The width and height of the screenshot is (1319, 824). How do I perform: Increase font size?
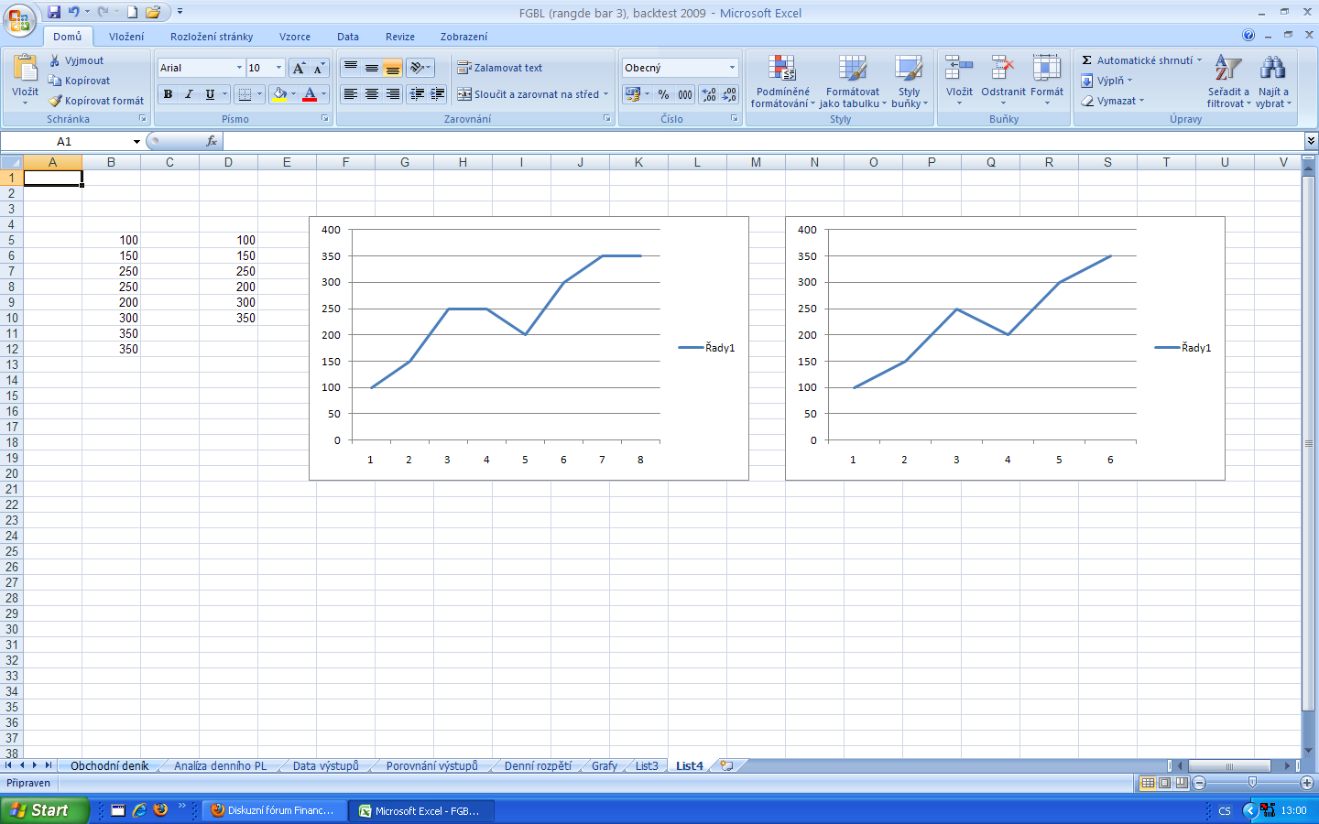299,68
